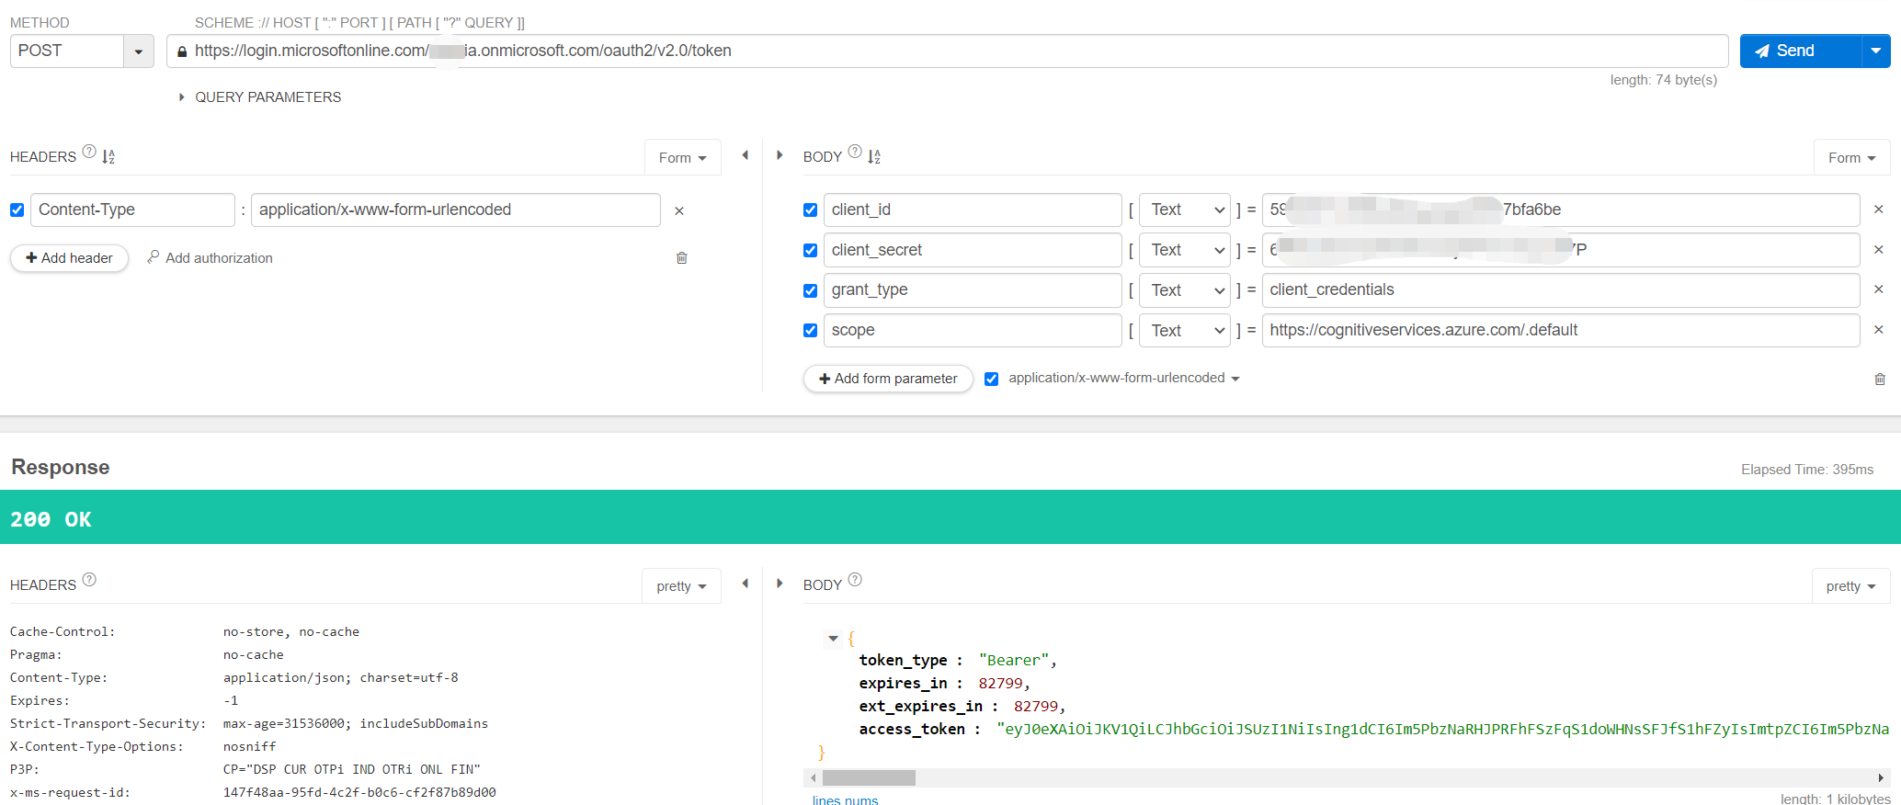Open client_id Text type dropdown
This screenshot has height=805, width=1901.
coord(1185,210)
